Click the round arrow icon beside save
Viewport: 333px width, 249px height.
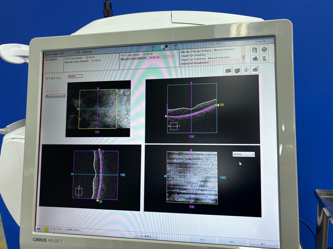[x=264, y=49]
